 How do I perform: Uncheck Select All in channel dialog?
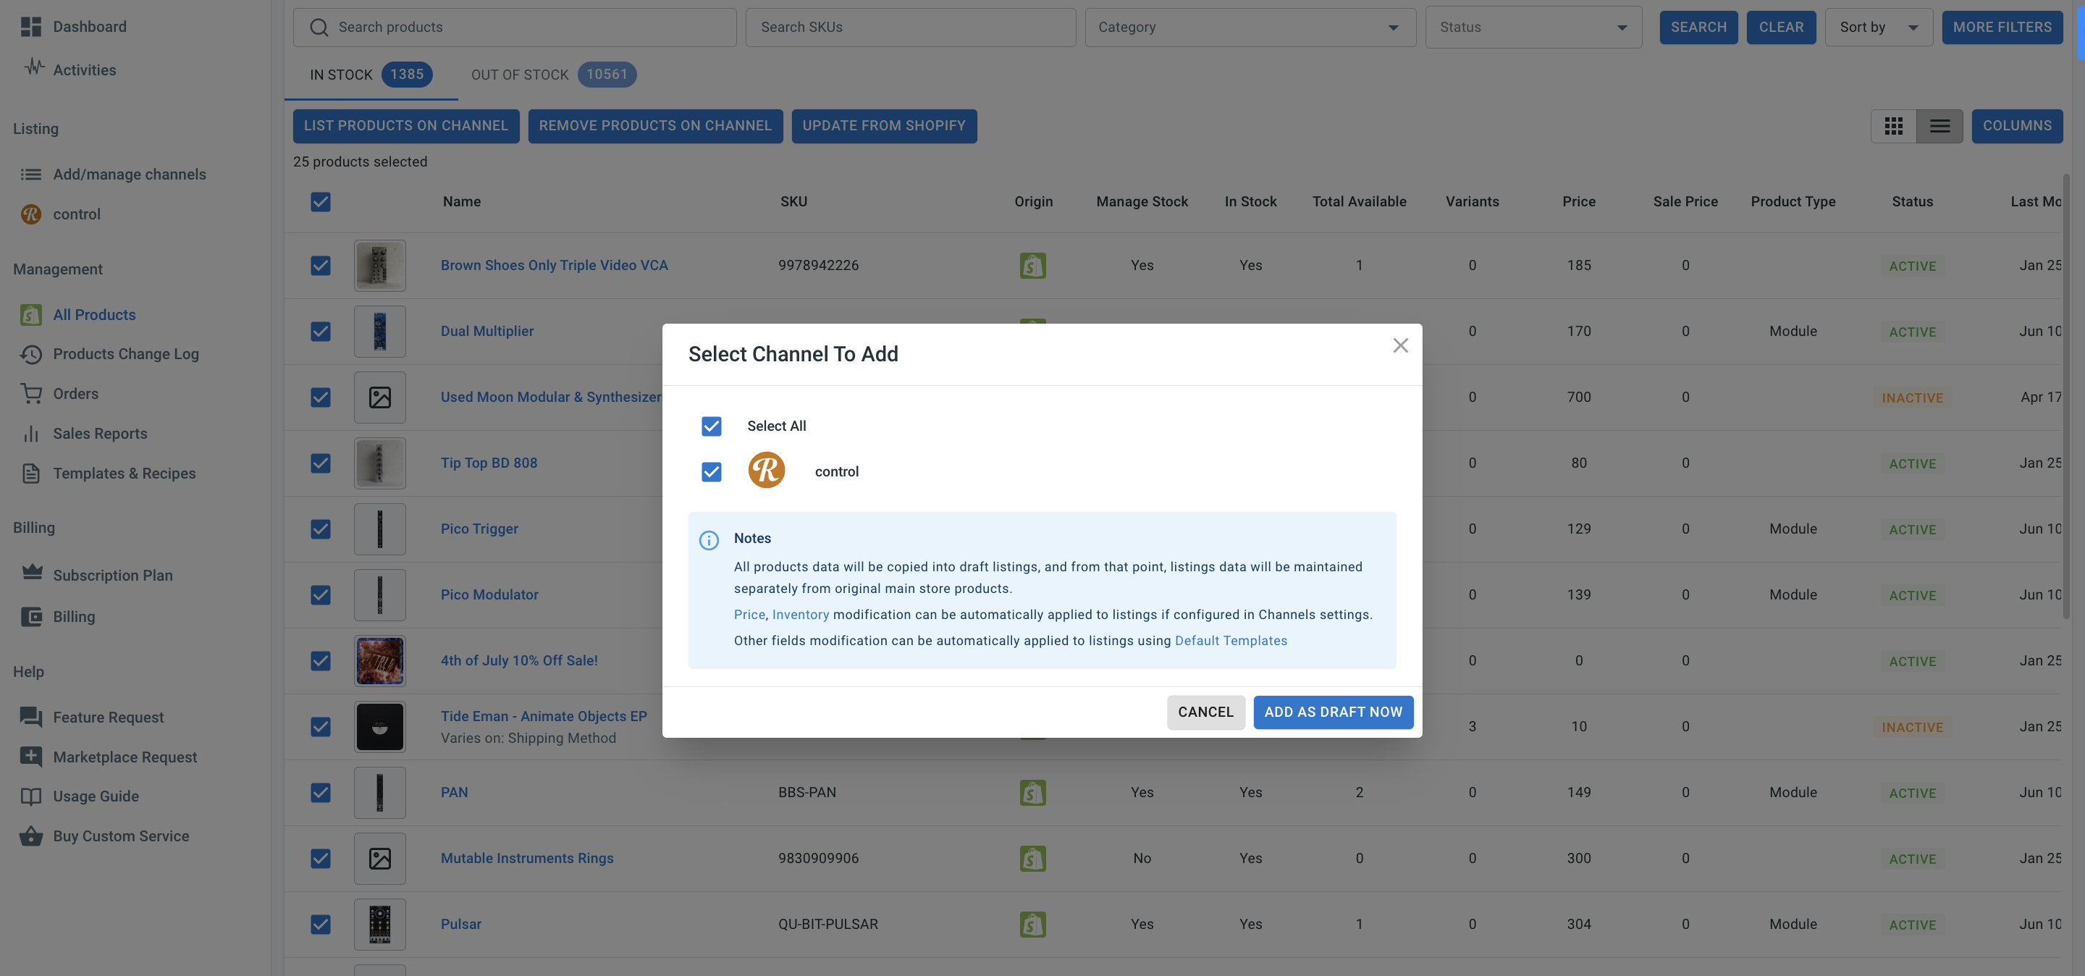[711, 426]
